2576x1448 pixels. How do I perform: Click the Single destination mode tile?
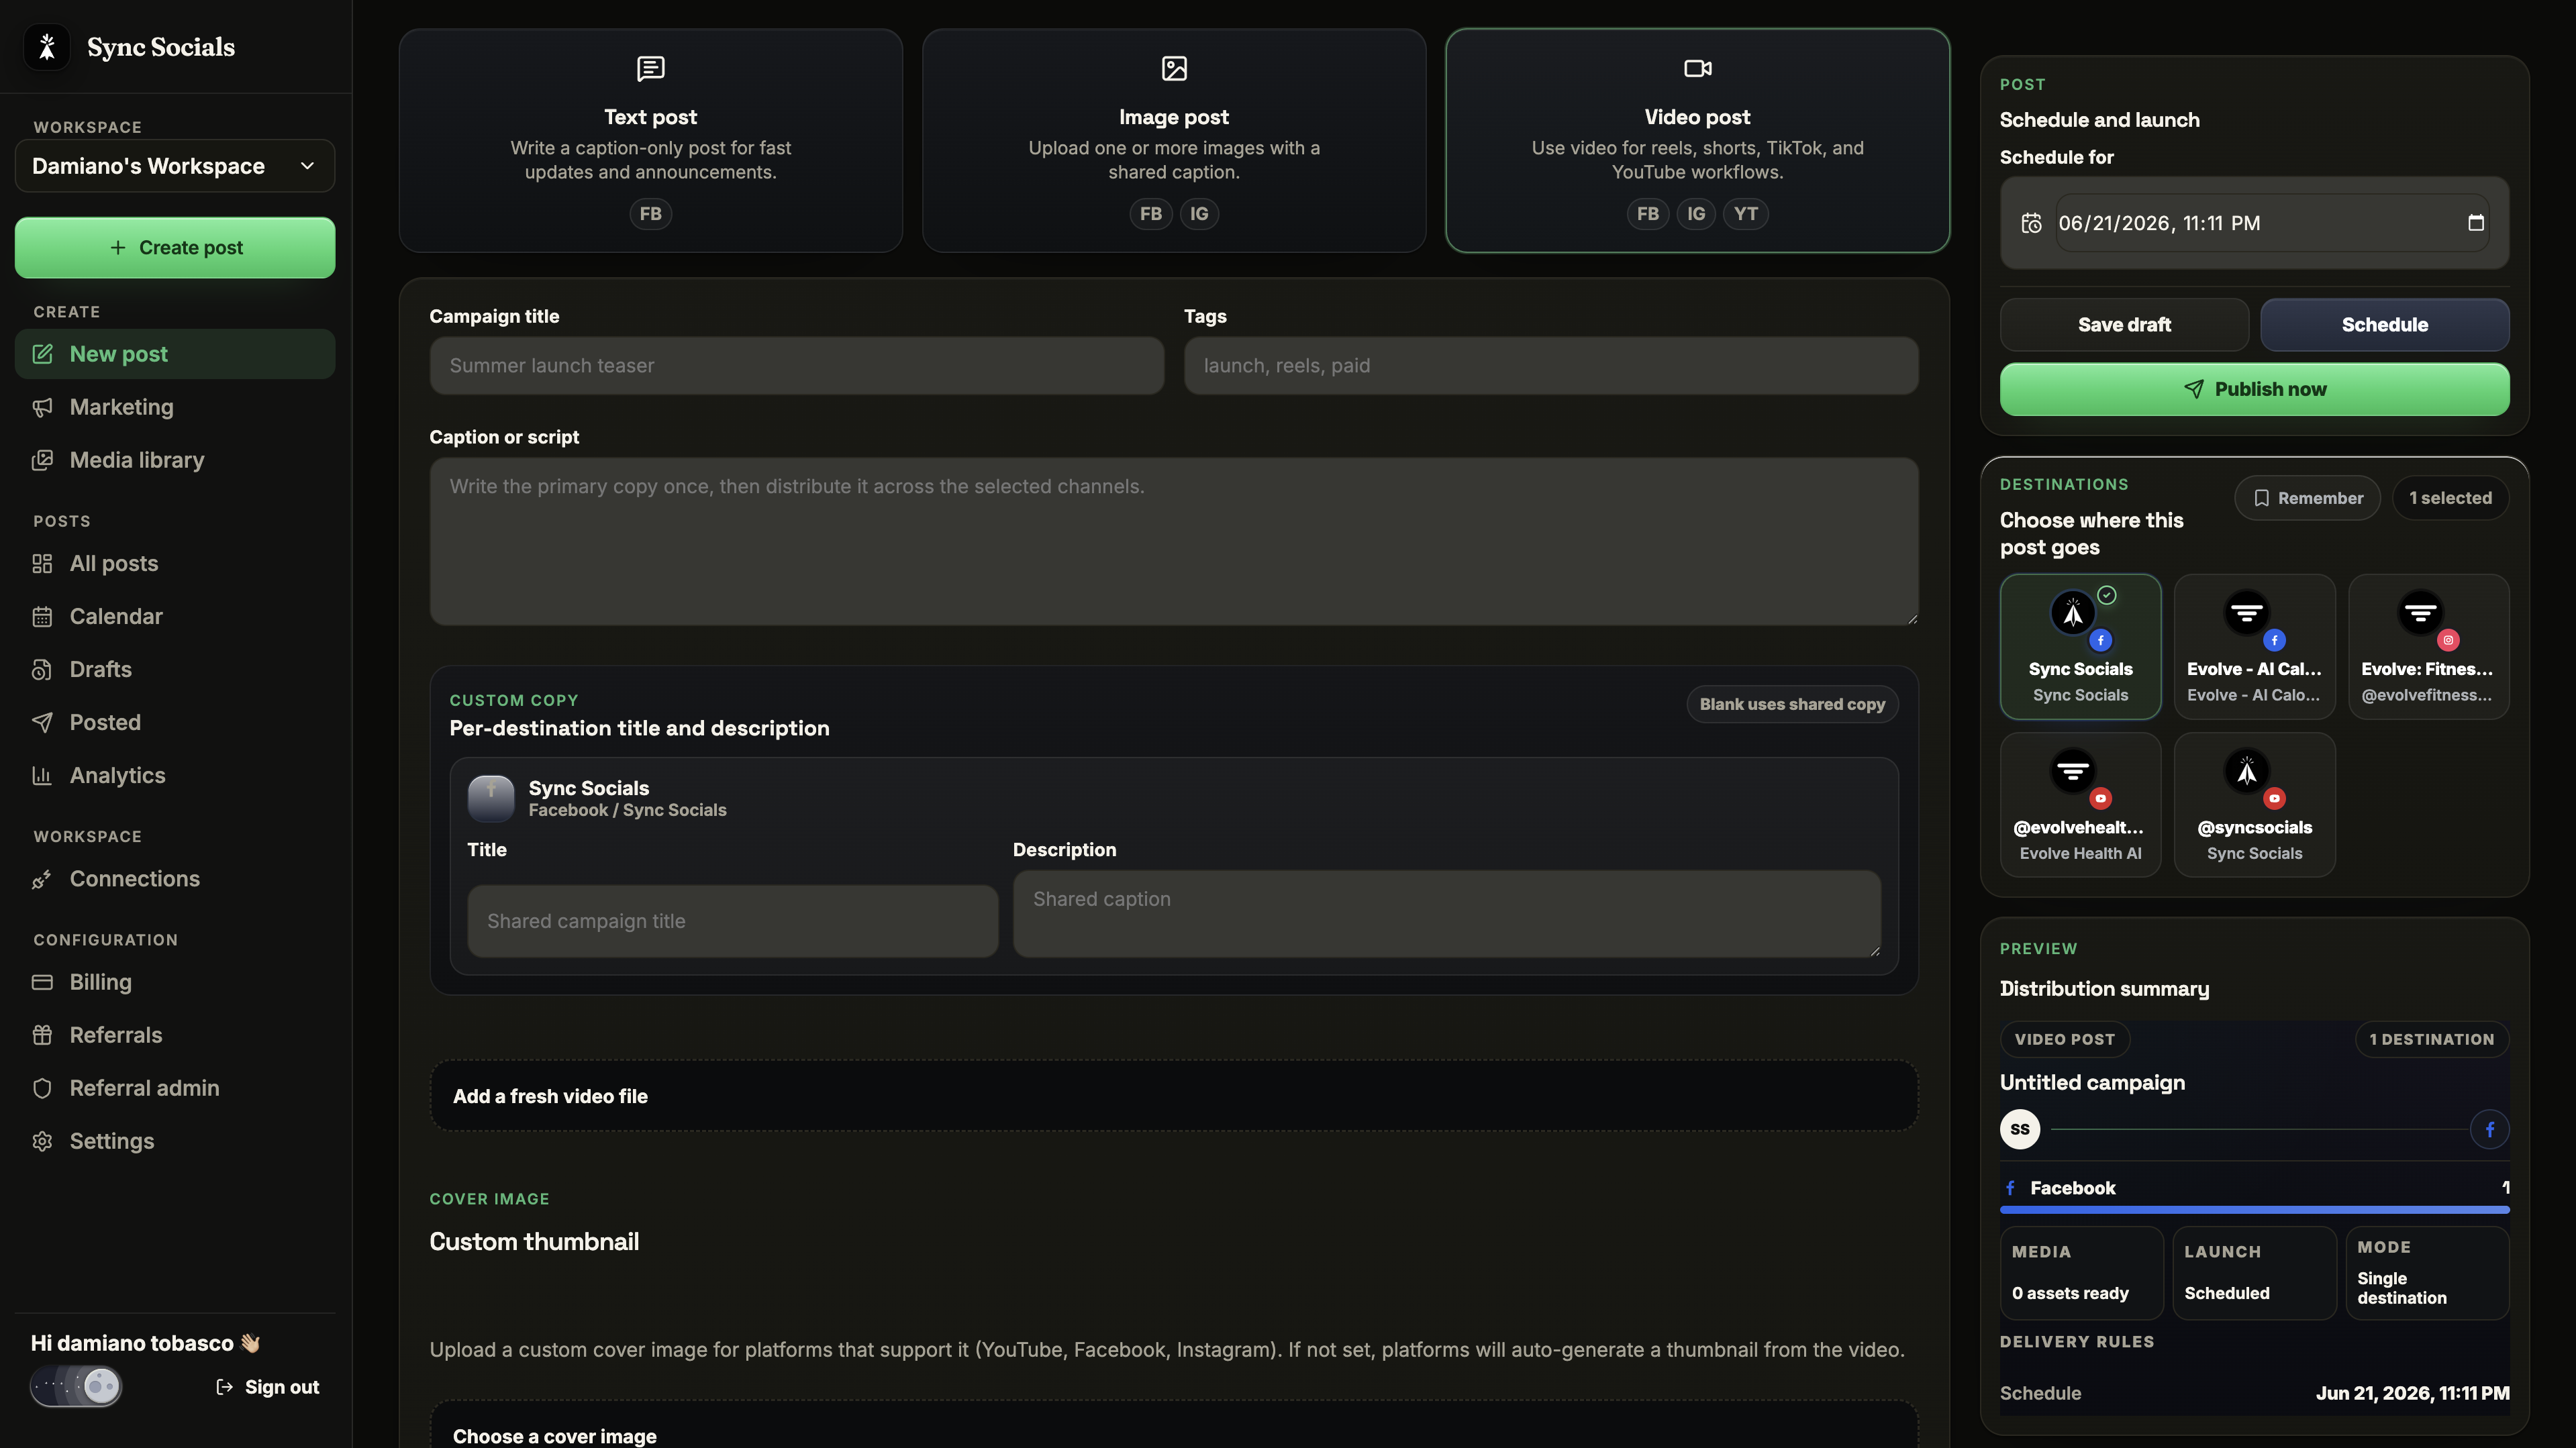pos(2427,1273)
